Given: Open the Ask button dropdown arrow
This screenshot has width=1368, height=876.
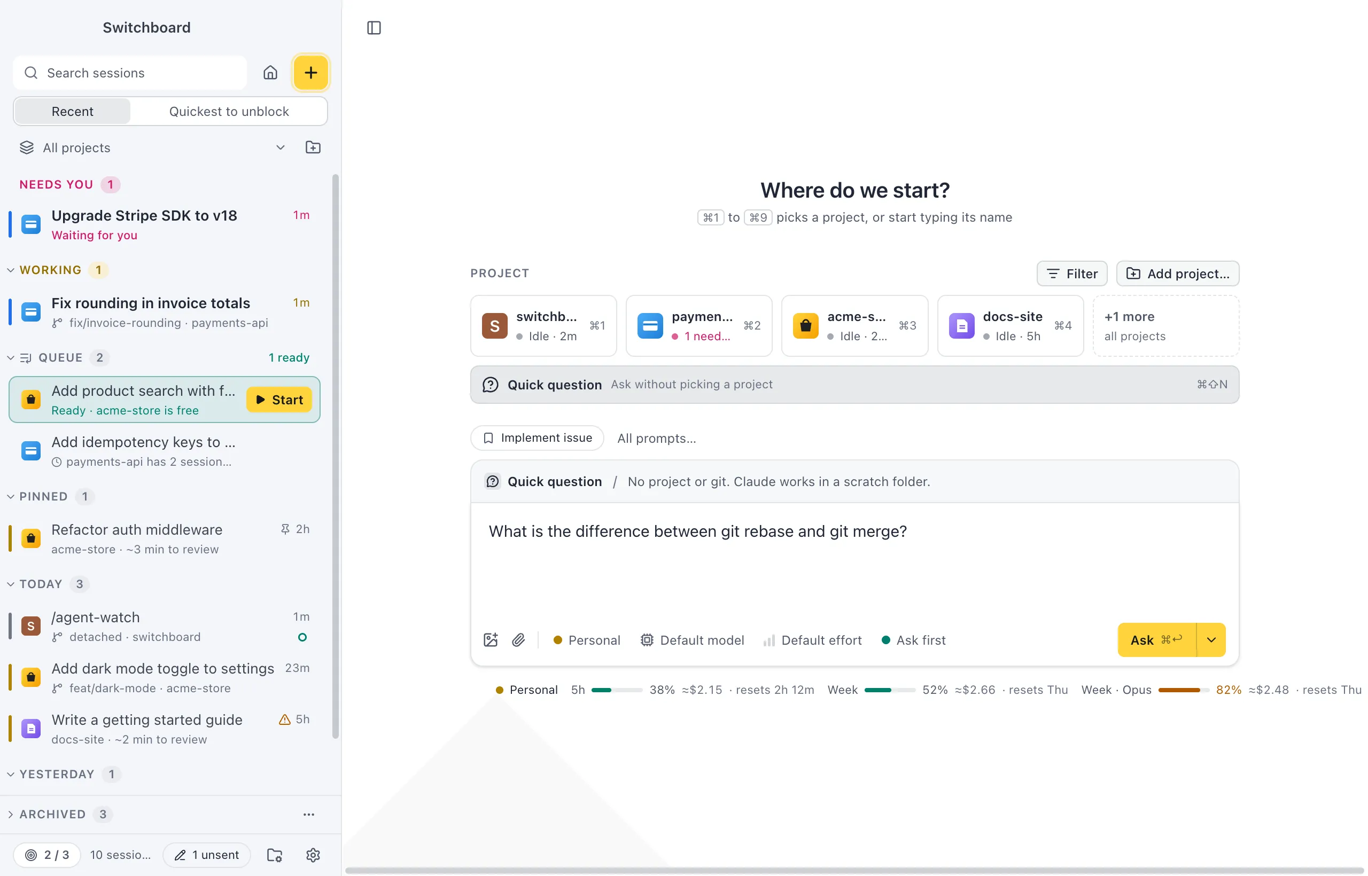Looking at the screenshot, I should point(1211,640).
